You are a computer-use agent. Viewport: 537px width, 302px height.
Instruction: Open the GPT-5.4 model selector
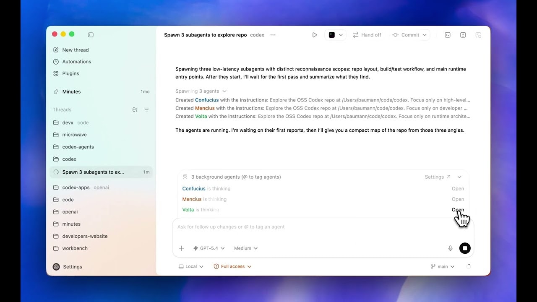[x=209, y=248]
